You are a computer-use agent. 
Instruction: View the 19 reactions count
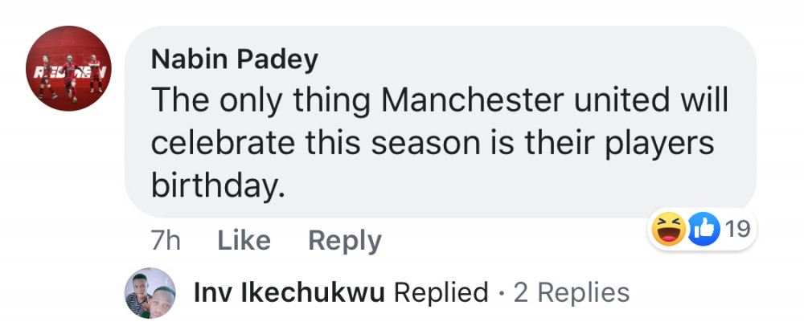[736, 230]
